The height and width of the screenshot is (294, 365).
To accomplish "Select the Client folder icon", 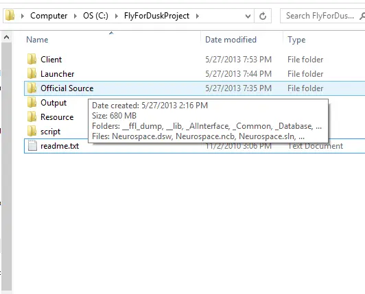I will [32, 59].
